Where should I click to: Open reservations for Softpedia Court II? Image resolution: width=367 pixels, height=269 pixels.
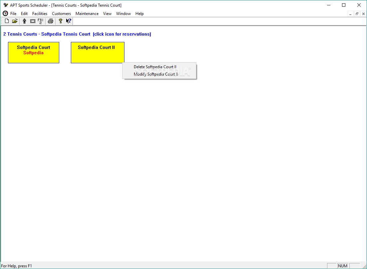(x=97, y=53)
